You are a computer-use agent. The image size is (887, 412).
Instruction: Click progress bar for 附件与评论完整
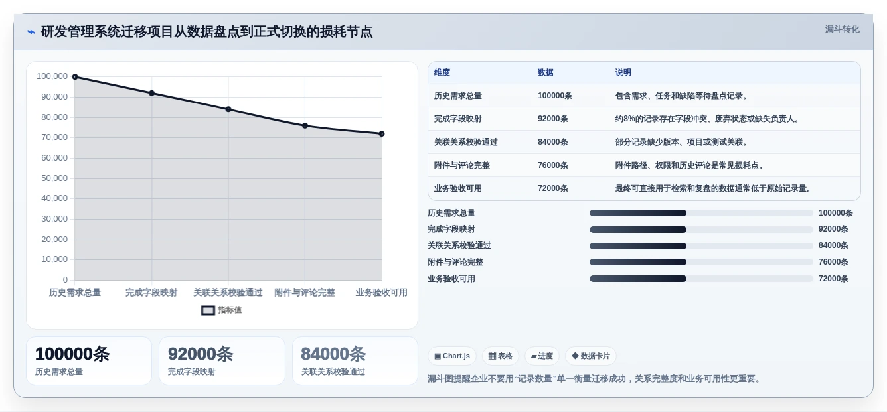701,262
